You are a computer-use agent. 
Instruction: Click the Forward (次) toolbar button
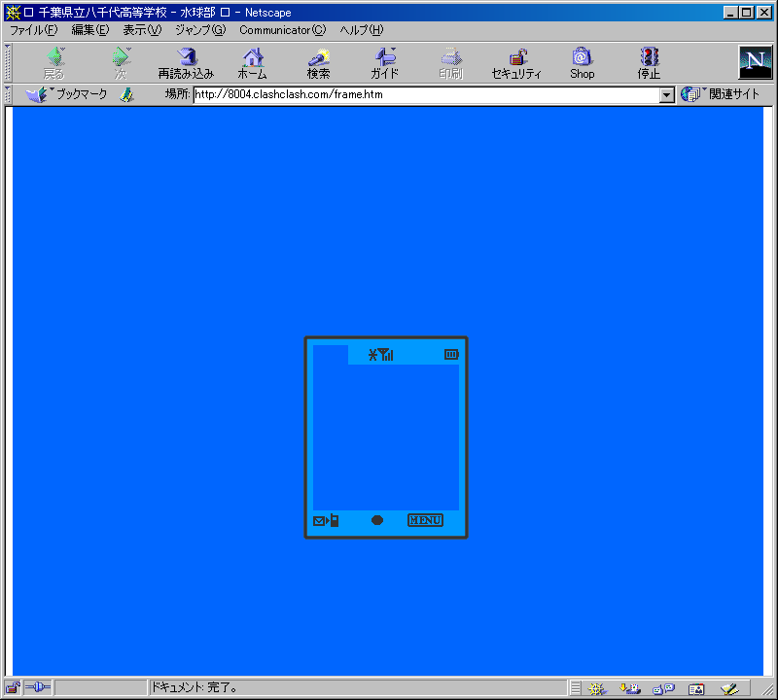coord(121,63)
